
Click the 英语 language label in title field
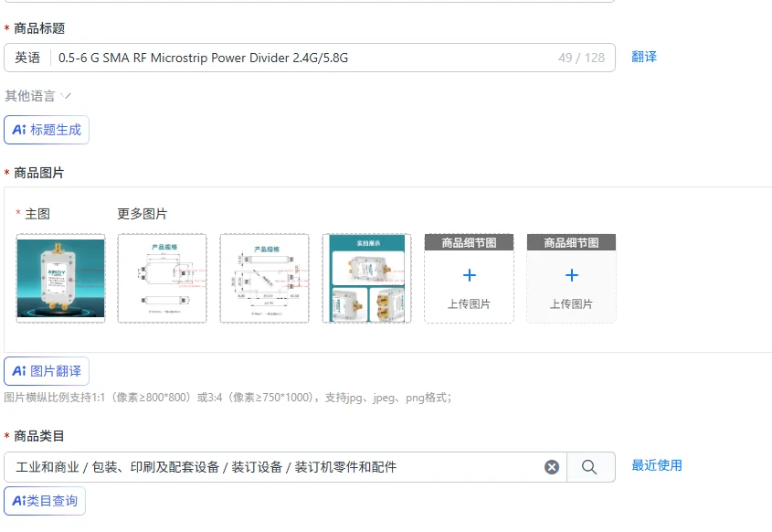27,58
